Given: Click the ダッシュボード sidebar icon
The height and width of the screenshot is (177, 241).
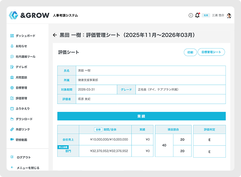Looking at the screenshot, I should click(x=12, y=36).
